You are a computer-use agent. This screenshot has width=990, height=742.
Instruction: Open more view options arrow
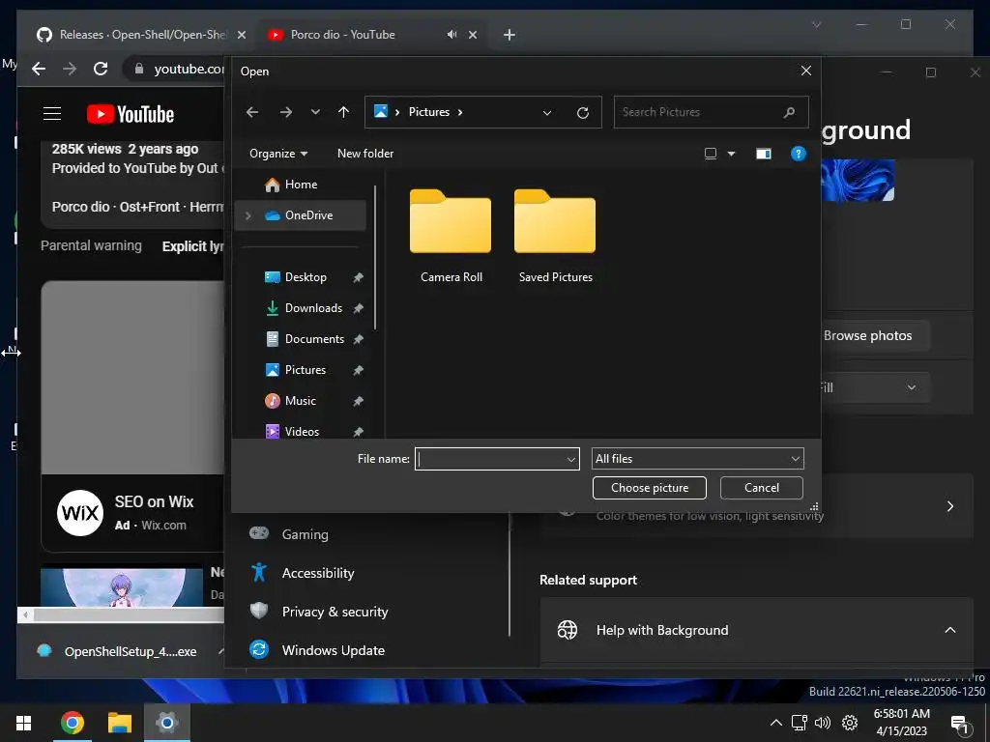(x=731, y=154)
